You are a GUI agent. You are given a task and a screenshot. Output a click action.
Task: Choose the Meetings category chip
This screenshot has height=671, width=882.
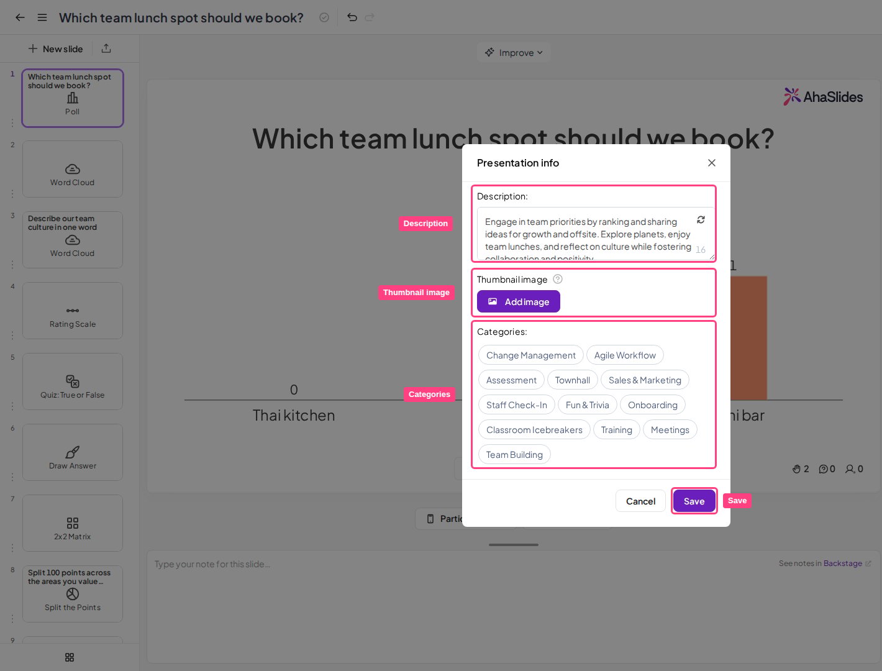(670, 430)
